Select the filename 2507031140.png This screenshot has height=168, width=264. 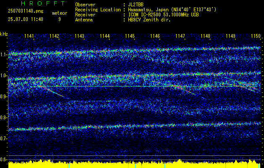26,11
